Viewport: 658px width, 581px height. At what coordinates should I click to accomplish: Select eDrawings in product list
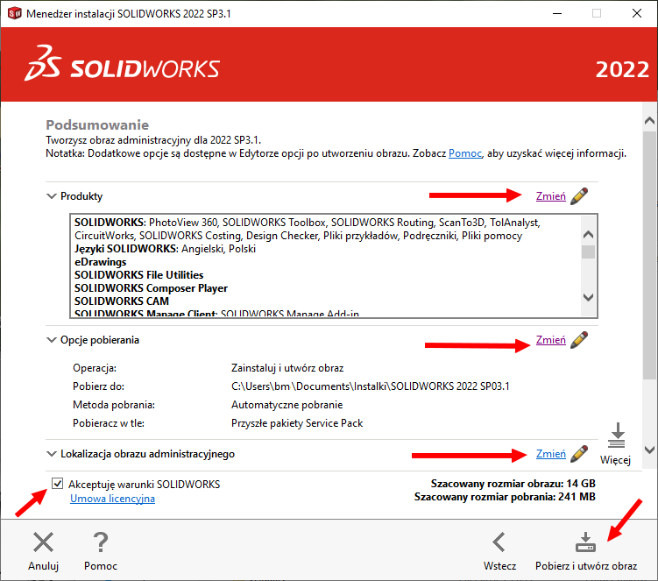(100, 262)
